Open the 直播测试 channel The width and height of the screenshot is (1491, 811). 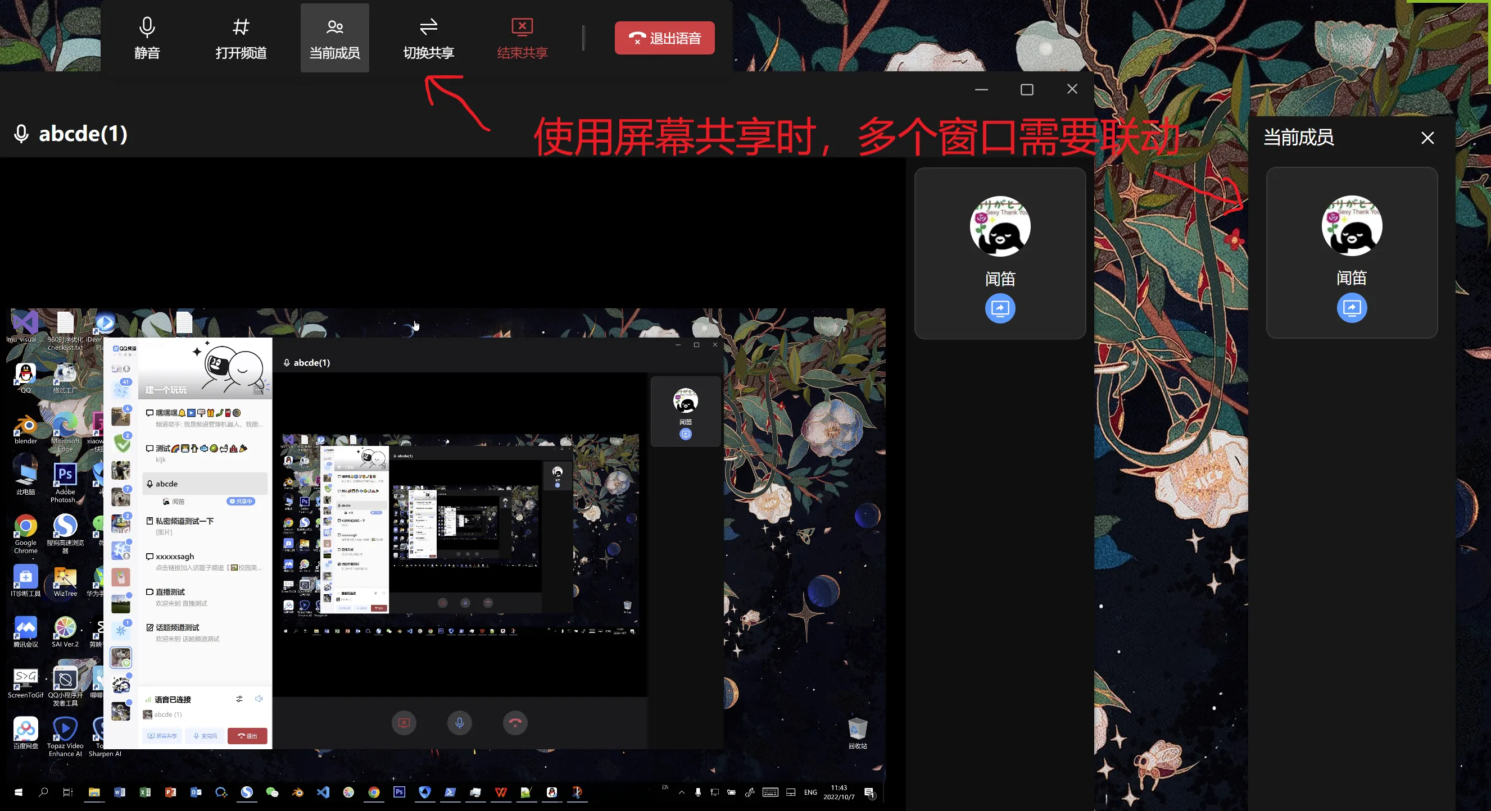pyautogui.click(x=170, y=592)
